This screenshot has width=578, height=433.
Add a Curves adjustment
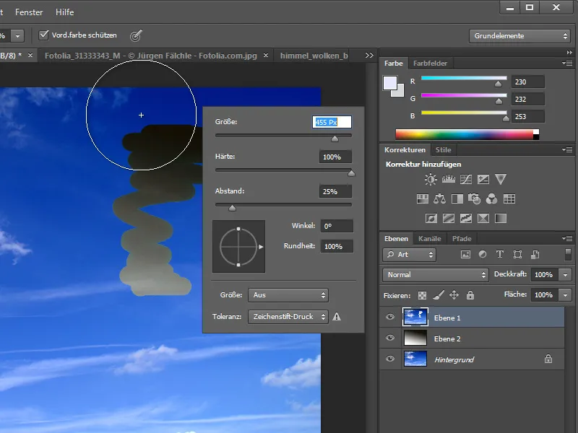[x=465, y=179]
